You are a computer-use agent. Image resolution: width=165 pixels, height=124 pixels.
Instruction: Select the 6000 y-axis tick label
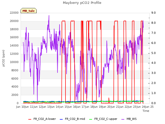pyautogui.click(x=15, y=79)
